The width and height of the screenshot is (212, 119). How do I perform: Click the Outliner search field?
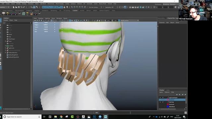[18, 23]
